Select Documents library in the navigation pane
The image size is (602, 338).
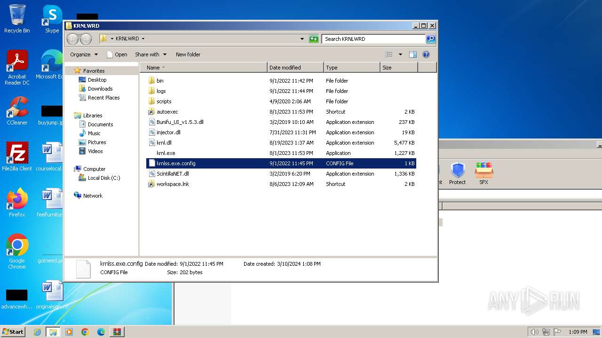tap(100, 124)
